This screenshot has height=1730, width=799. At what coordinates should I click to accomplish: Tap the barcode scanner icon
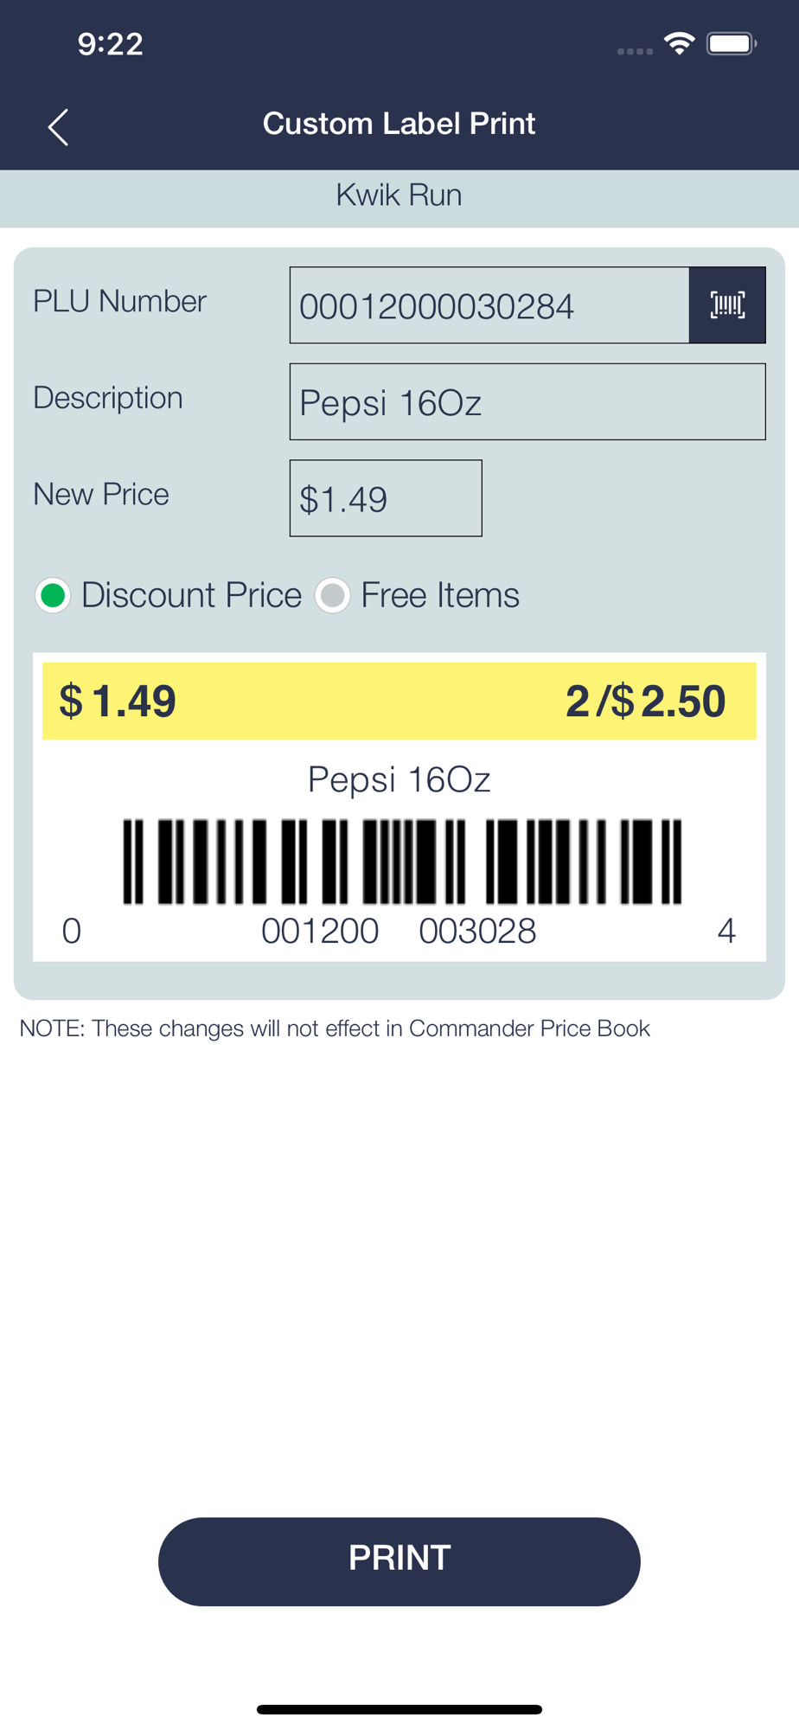tap(727, 305)
